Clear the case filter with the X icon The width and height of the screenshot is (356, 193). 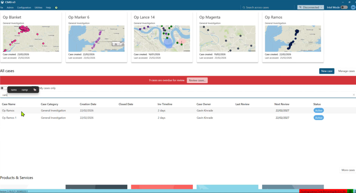[x=353, y=95]
